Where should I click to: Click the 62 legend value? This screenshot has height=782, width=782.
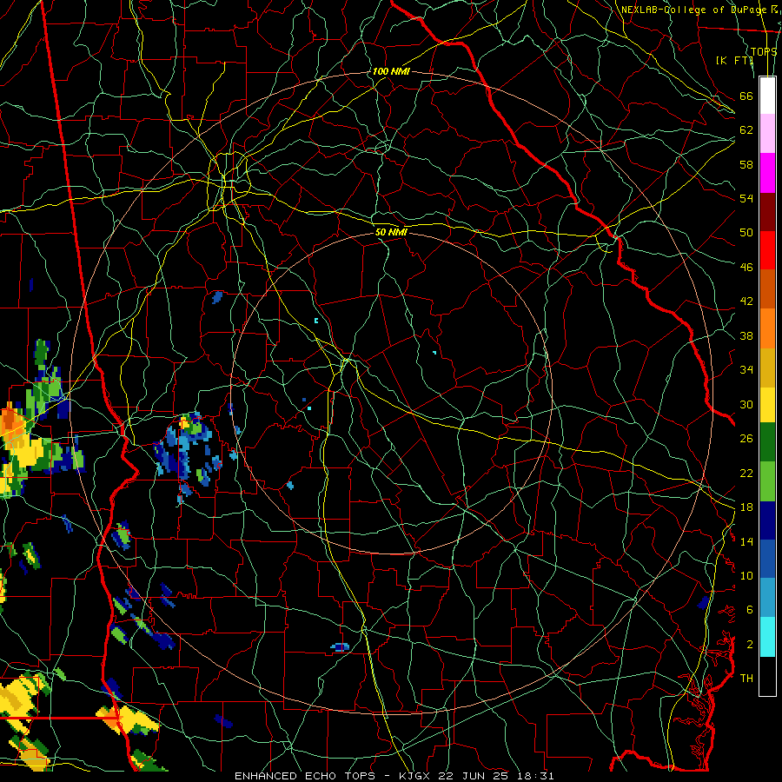746,130
